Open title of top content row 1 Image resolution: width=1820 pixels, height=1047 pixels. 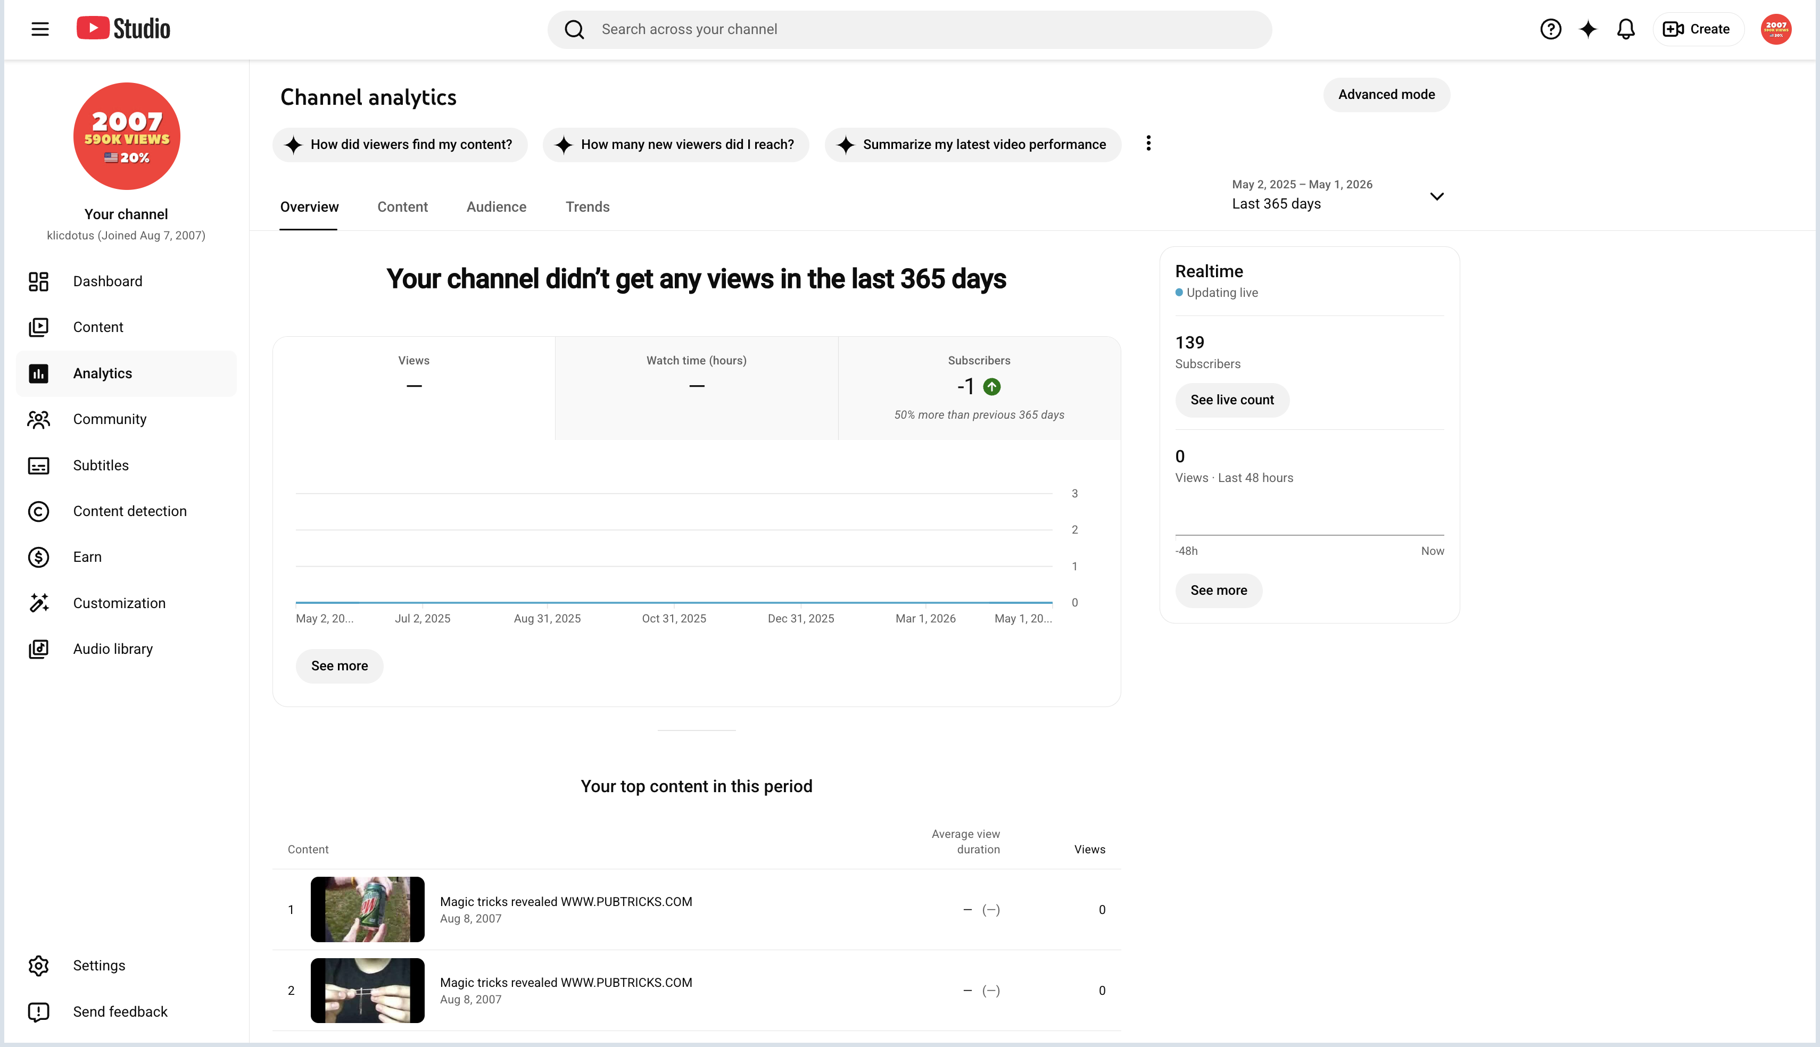click(566, 902)
